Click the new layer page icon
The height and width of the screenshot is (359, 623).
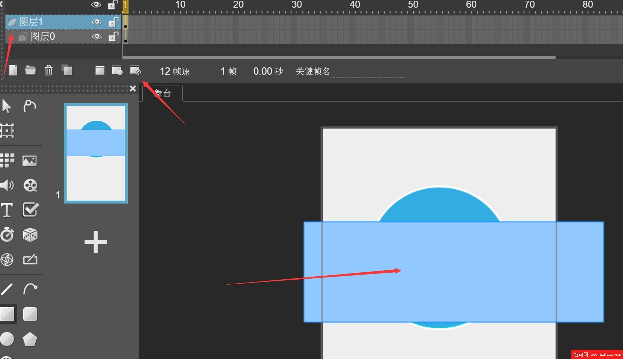[x=13, y=70]
